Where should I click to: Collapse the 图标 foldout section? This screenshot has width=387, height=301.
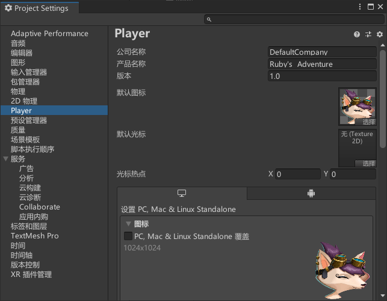pyautogui.click(x=128, y=224)
